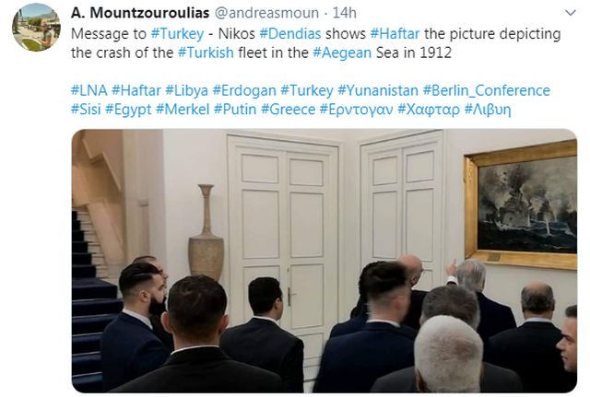The width and height of the screenshot is (590, 397).
Task: Open the #Berlin_Conference hashtag
Action: (x=487, y=90)
